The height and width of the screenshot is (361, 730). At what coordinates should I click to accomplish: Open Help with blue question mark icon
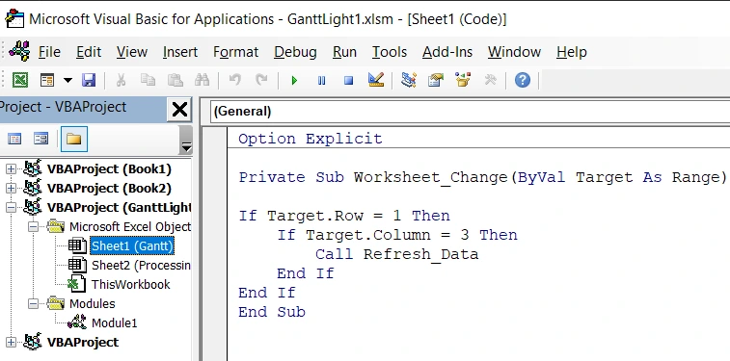coord(523,80)
